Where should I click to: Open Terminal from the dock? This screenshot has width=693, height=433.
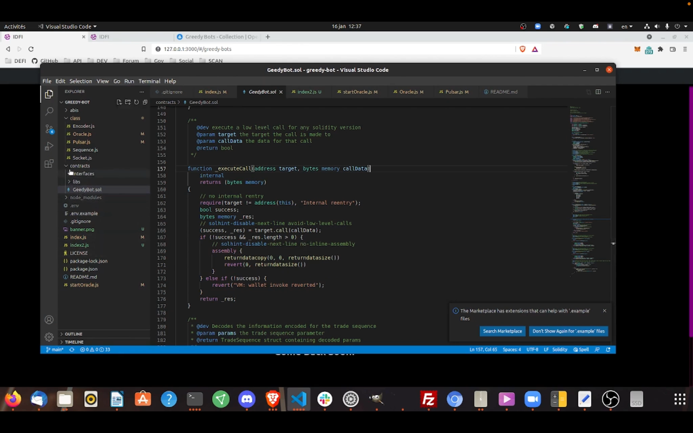pyautogui.click(x=195, y=399)
